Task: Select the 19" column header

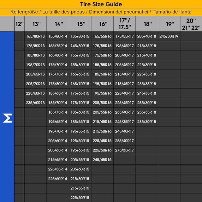Action: coord(169,24)
